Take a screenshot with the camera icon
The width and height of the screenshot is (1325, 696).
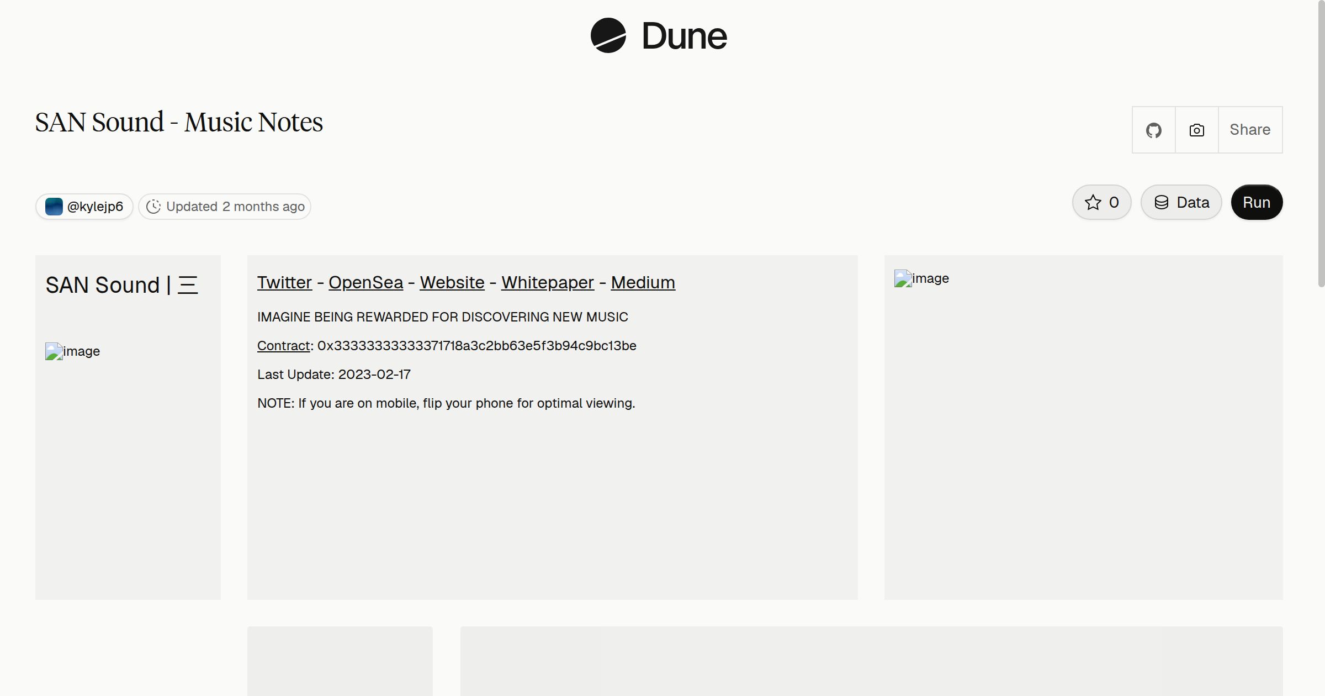(1197, 130)
